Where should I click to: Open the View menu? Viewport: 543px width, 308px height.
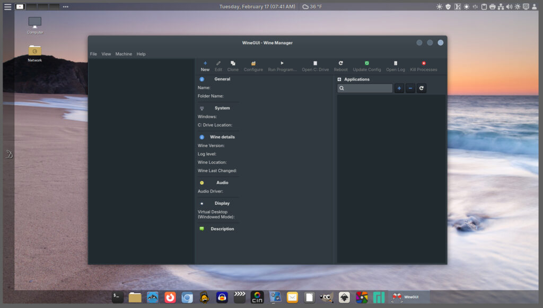pos(106,54)
